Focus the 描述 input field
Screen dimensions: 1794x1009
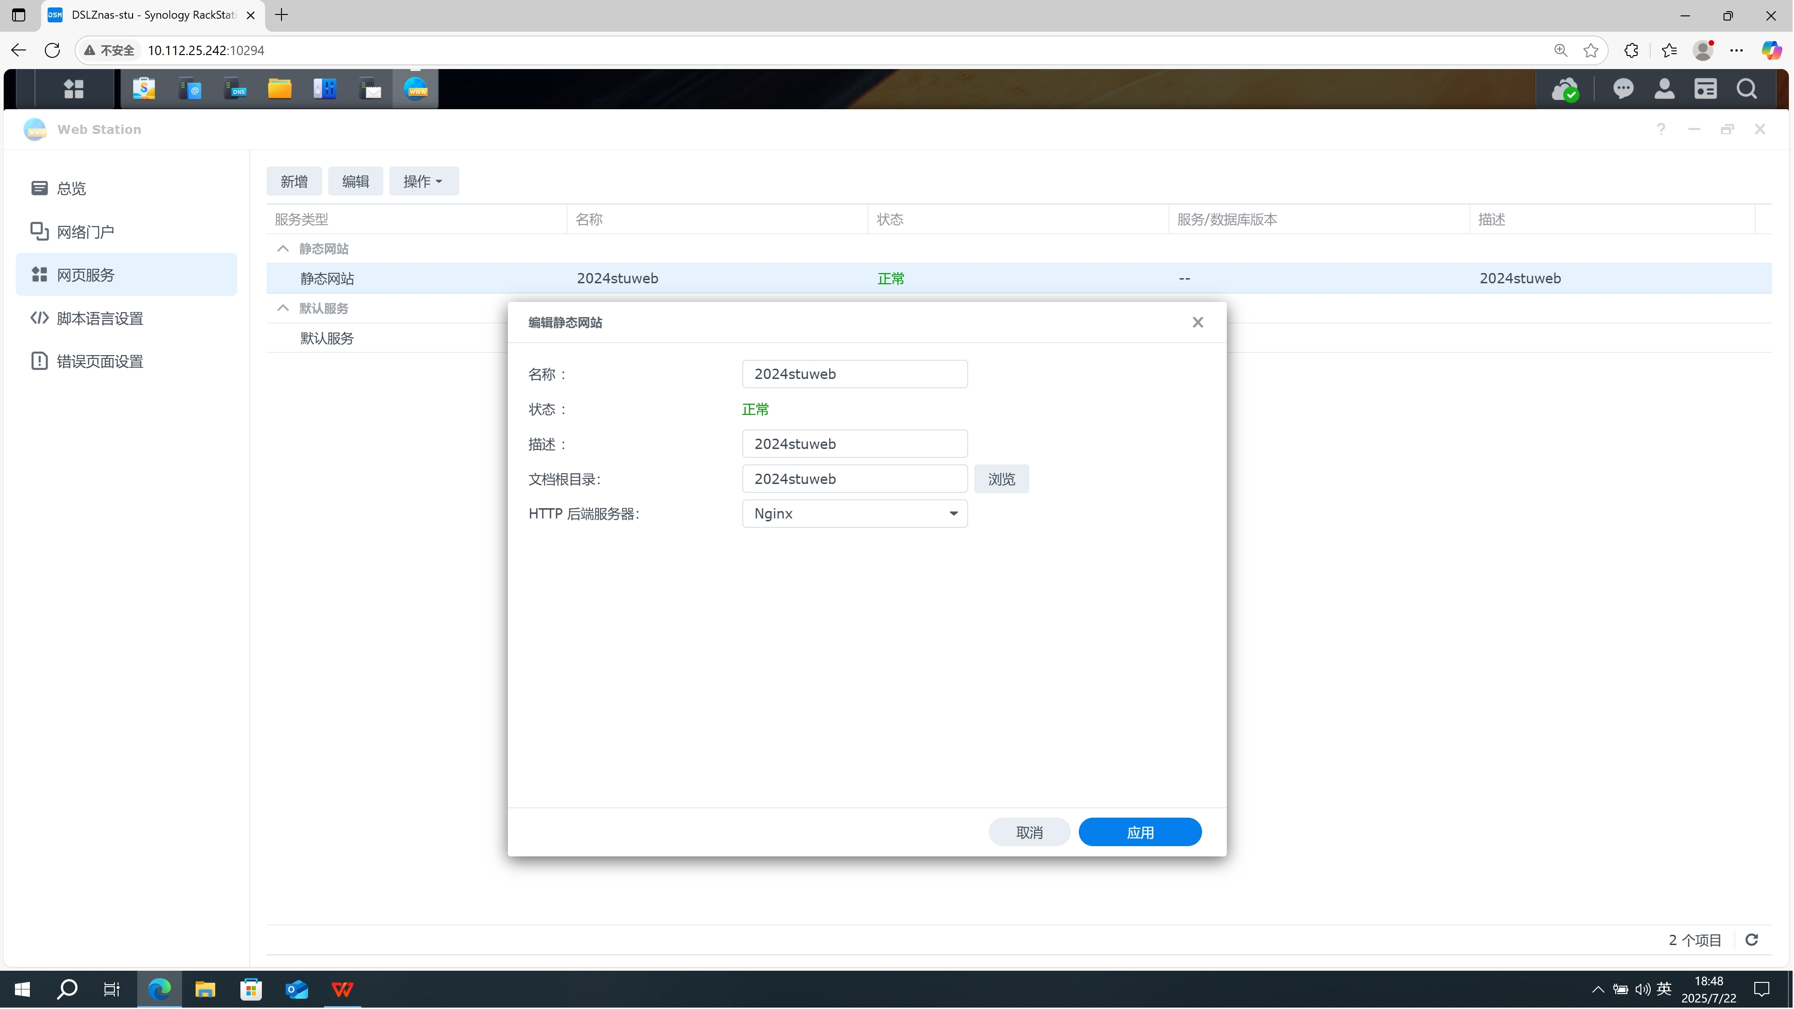click(854, 443)
